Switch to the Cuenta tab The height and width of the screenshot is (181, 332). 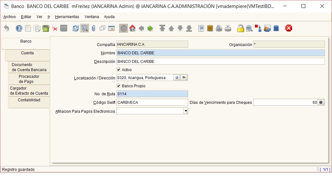point(27,55)
